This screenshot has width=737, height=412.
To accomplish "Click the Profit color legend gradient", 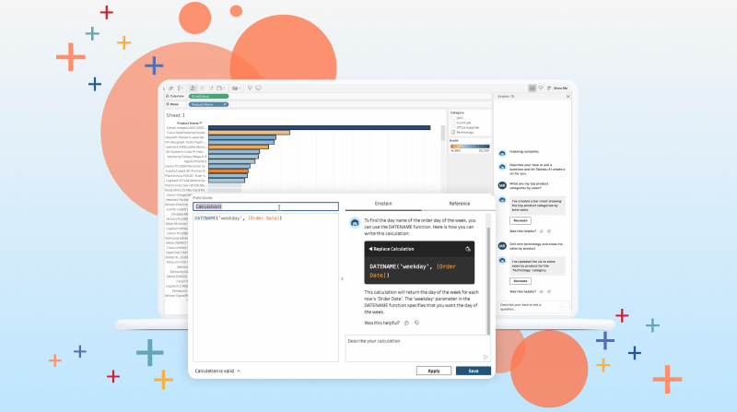I will [468, 147].
